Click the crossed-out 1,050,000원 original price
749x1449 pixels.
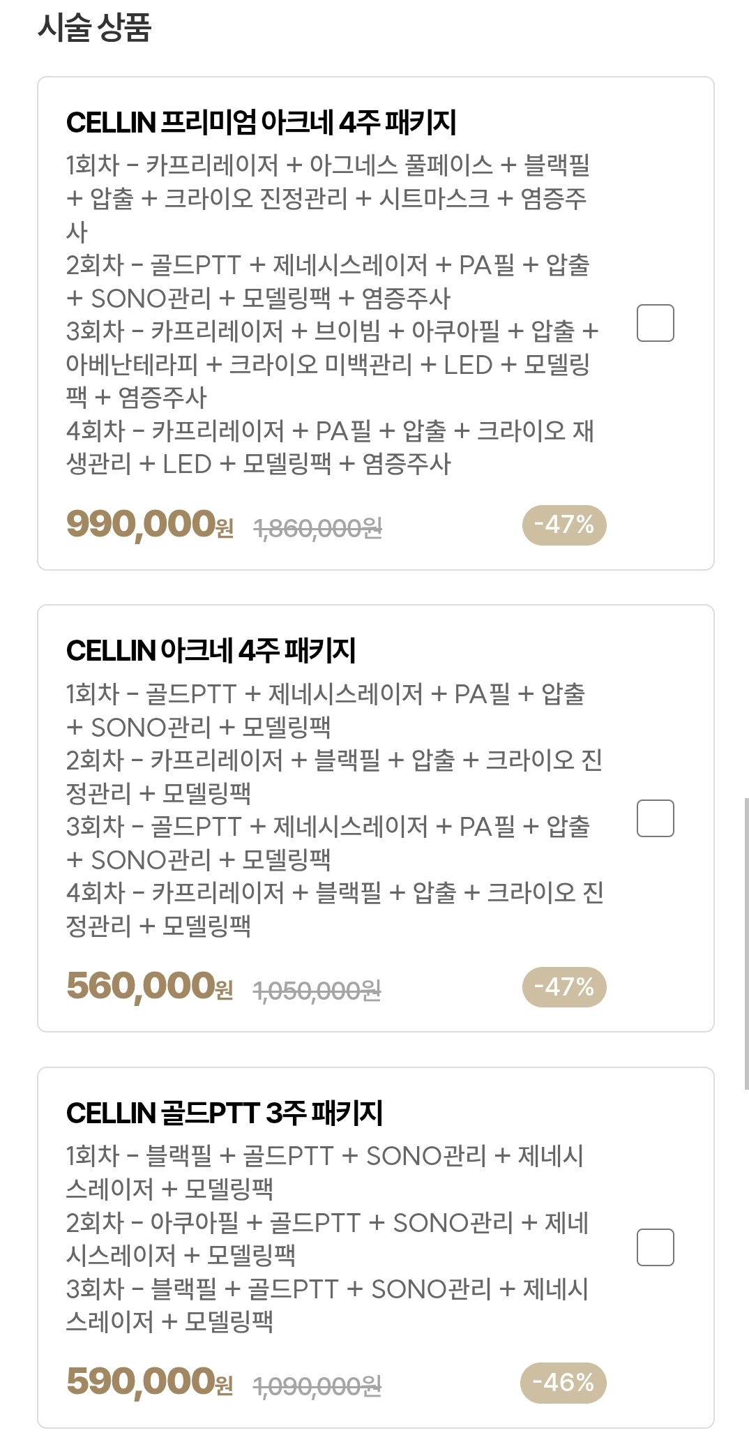pos(317,991)
